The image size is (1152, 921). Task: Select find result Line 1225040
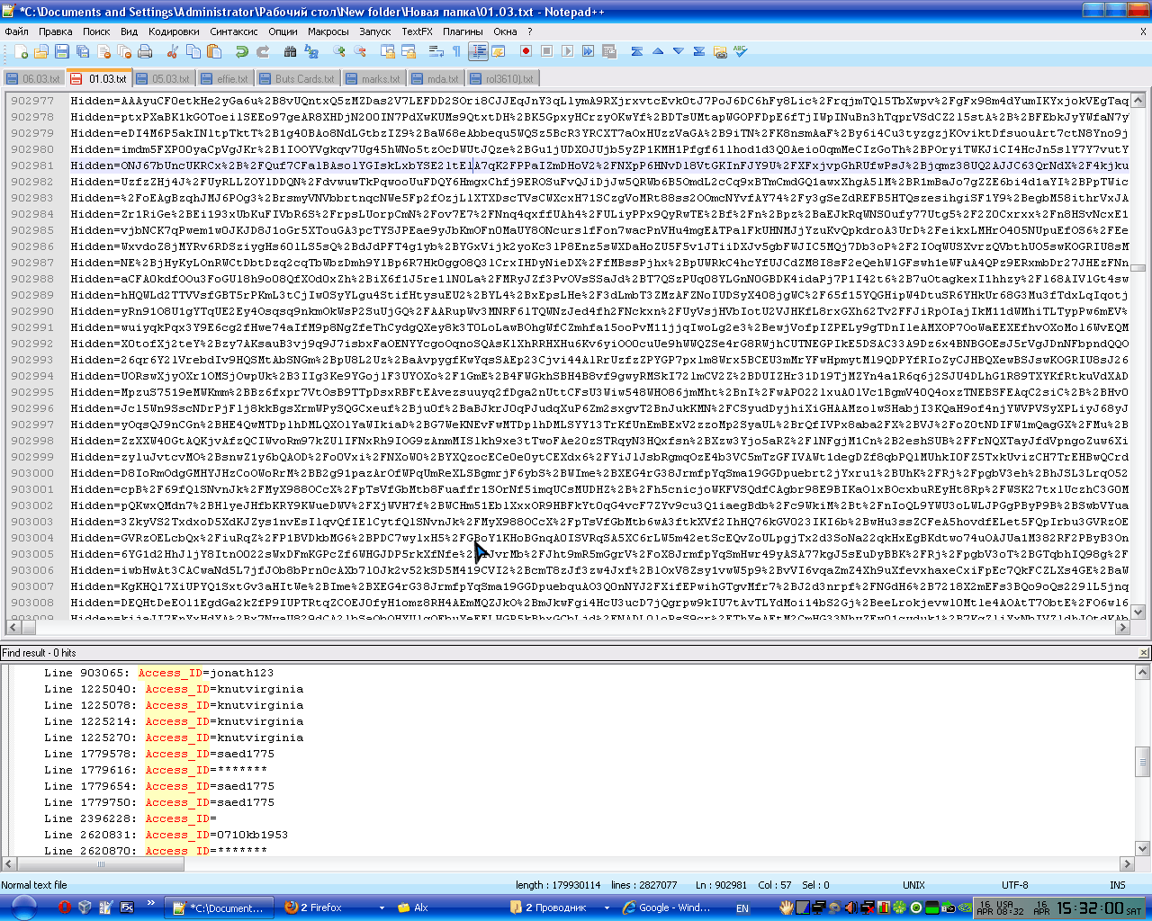tap(174, 689)
